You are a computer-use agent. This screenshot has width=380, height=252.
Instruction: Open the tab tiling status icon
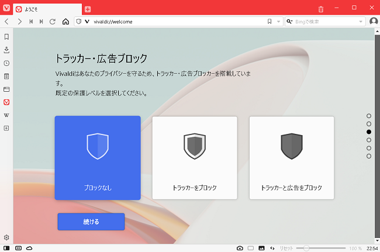tap(19, 248)
